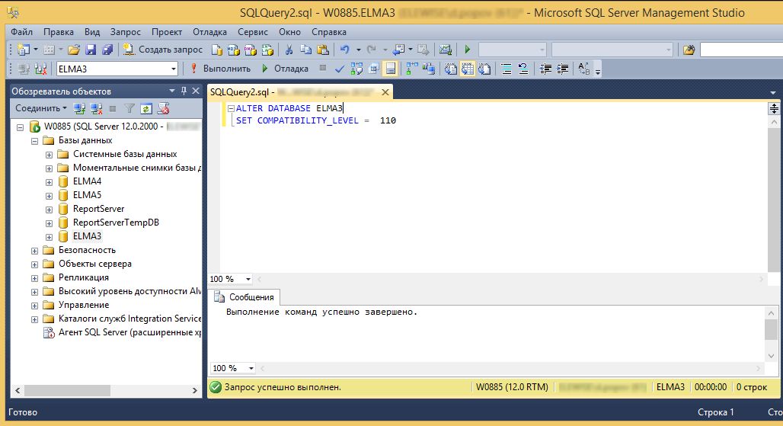
Task: Save the query with the floppy disk icon
Action: [91, 50]
